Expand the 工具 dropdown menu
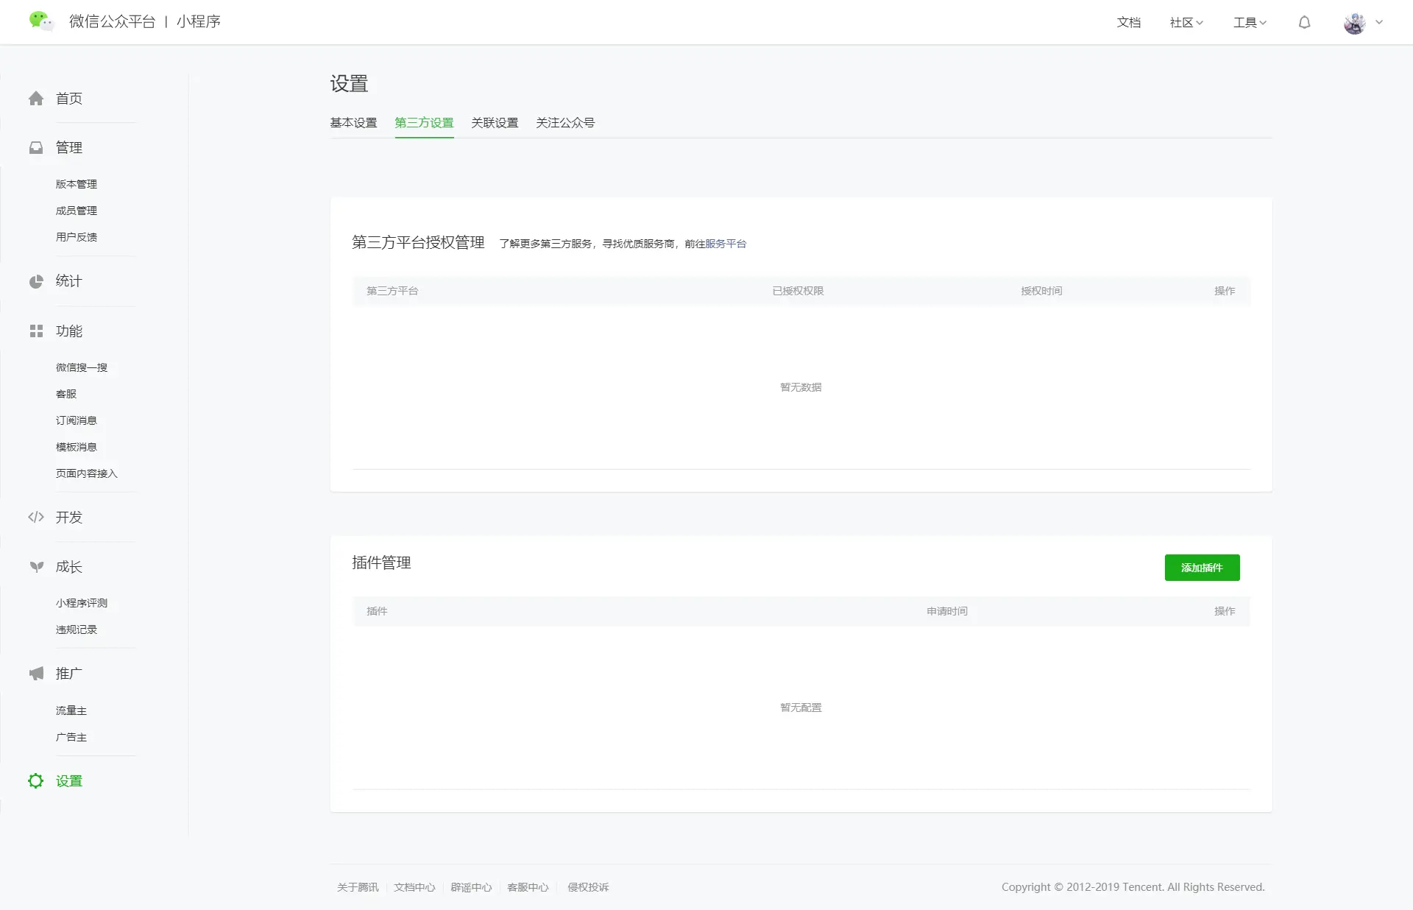The height and width of the screenshot is (910, 1413). pyautogui.click(x=1250, y=23)
